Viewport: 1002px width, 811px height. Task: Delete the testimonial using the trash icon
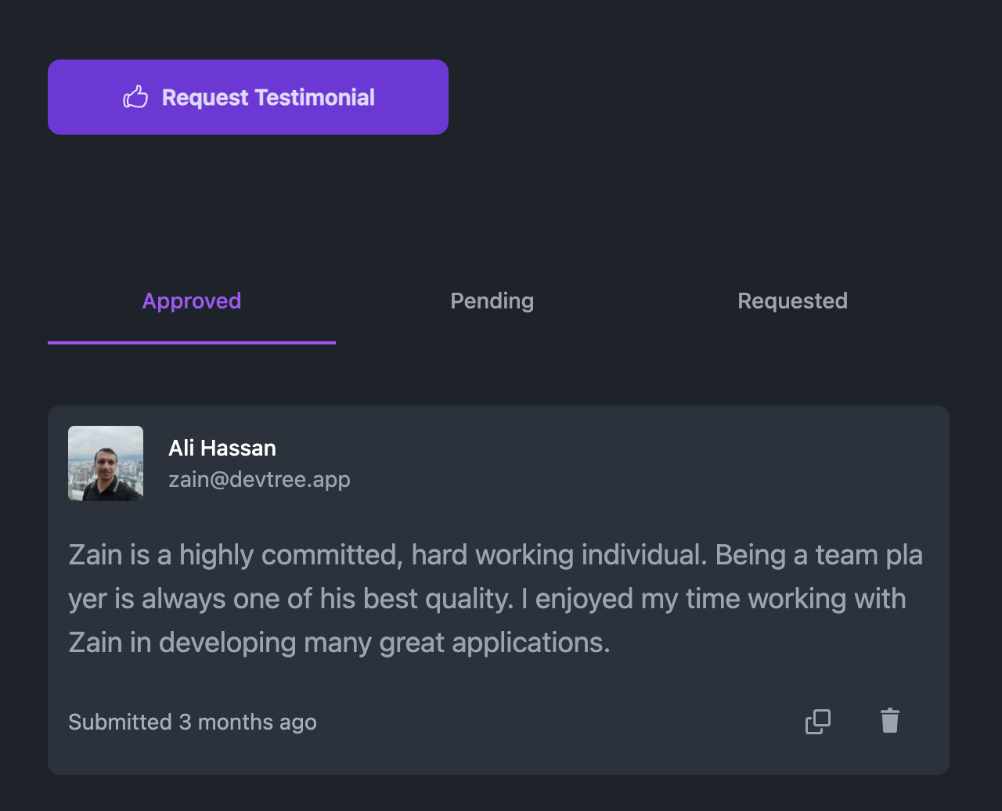point(890,721)
